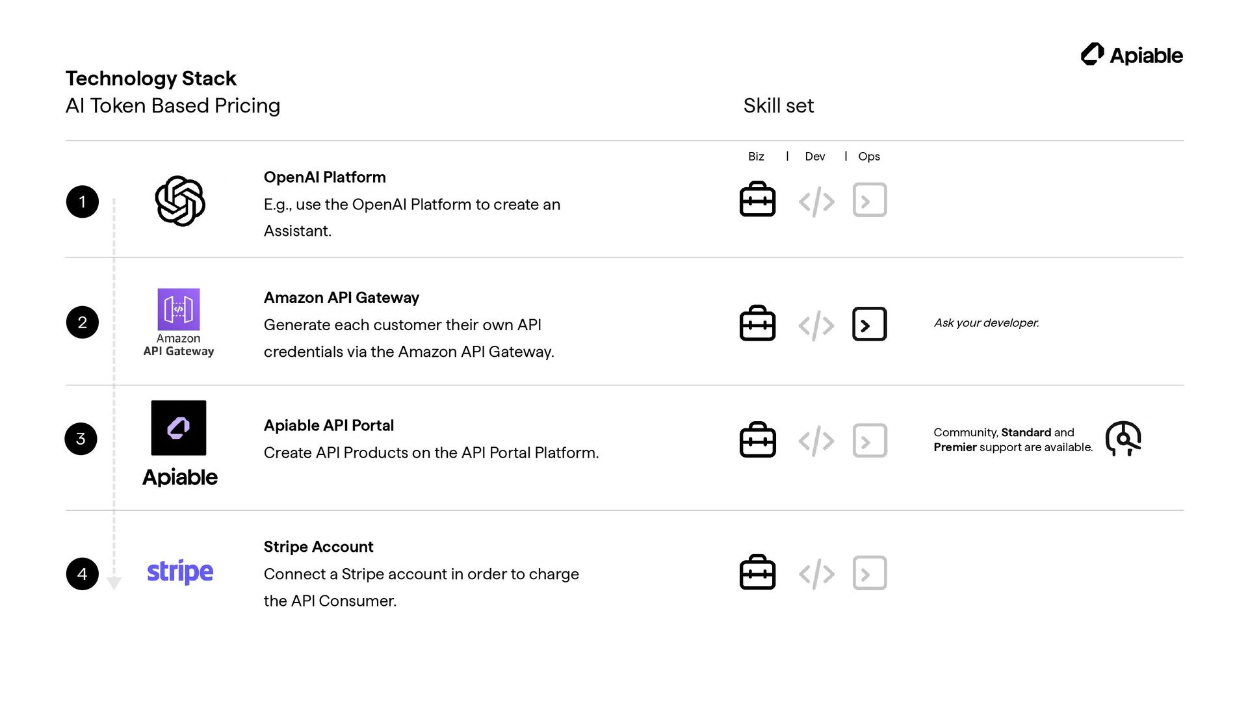The width and height of the screenshot is (1248, 702).
Task: Click the 'Ask your developer.' note
Action: coord(986,323)
